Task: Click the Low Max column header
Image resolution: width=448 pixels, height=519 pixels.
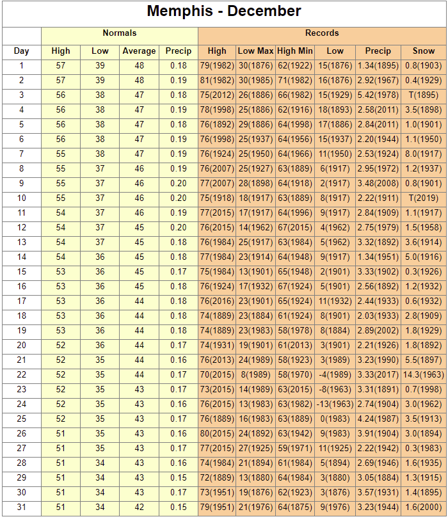Action: (255, 51)
